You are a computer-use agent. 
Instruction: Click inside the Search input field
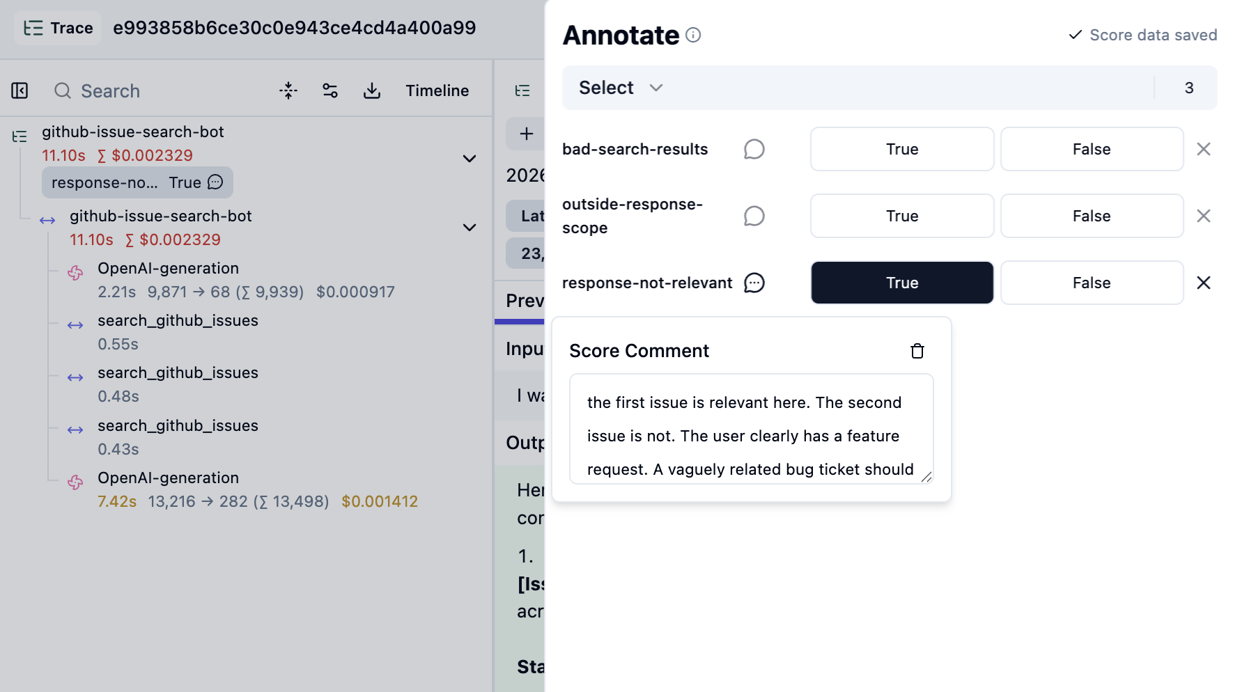coord(139,91)
